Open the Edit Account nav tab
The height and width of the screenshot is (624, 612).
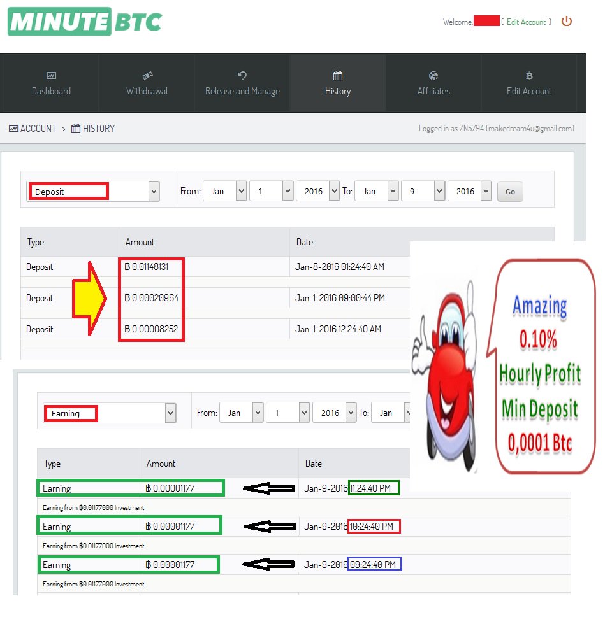tap(529, 83)
